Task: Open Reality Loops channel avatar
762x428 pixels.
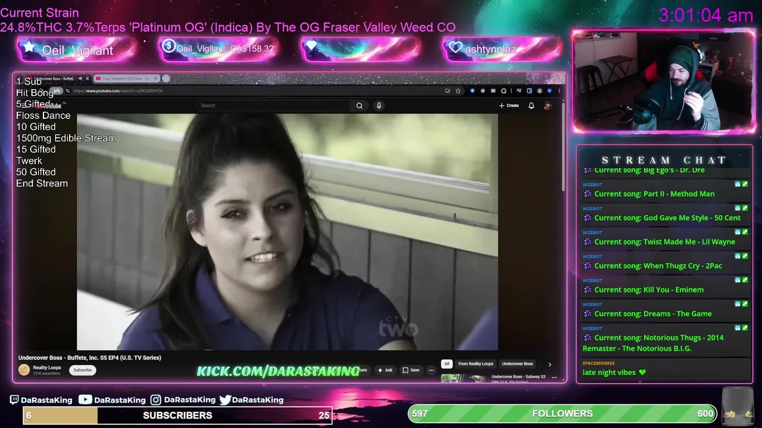Action: [24, 370]
